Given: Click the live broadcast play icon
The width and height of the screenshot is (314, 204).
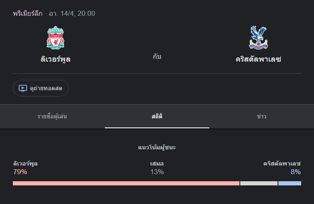Looking at the screenshot, I should (23, 88).
